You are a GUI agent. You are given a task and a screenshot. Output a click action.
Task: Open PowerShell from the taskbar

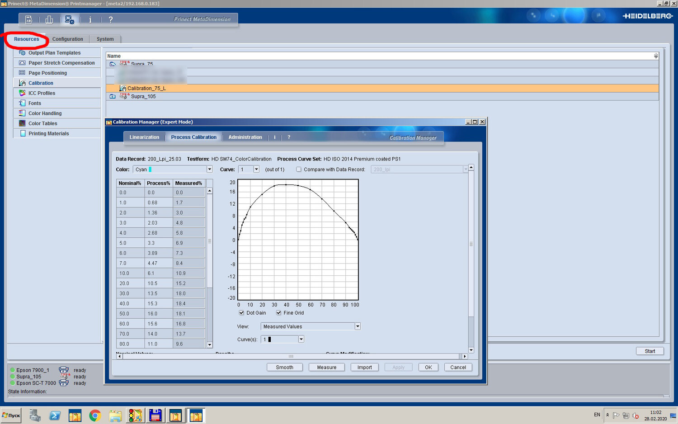[x=55, y=415]
